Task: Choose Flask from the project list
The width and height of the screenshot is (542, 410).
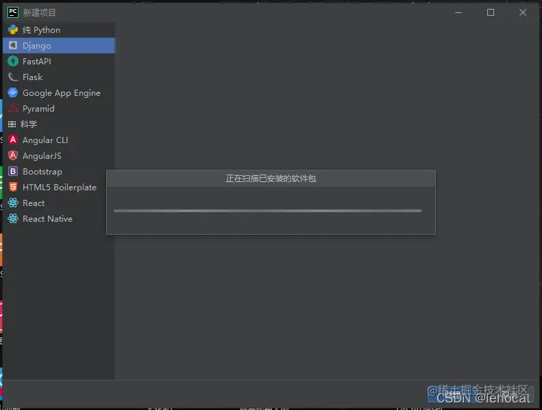Action: point(59,77)
